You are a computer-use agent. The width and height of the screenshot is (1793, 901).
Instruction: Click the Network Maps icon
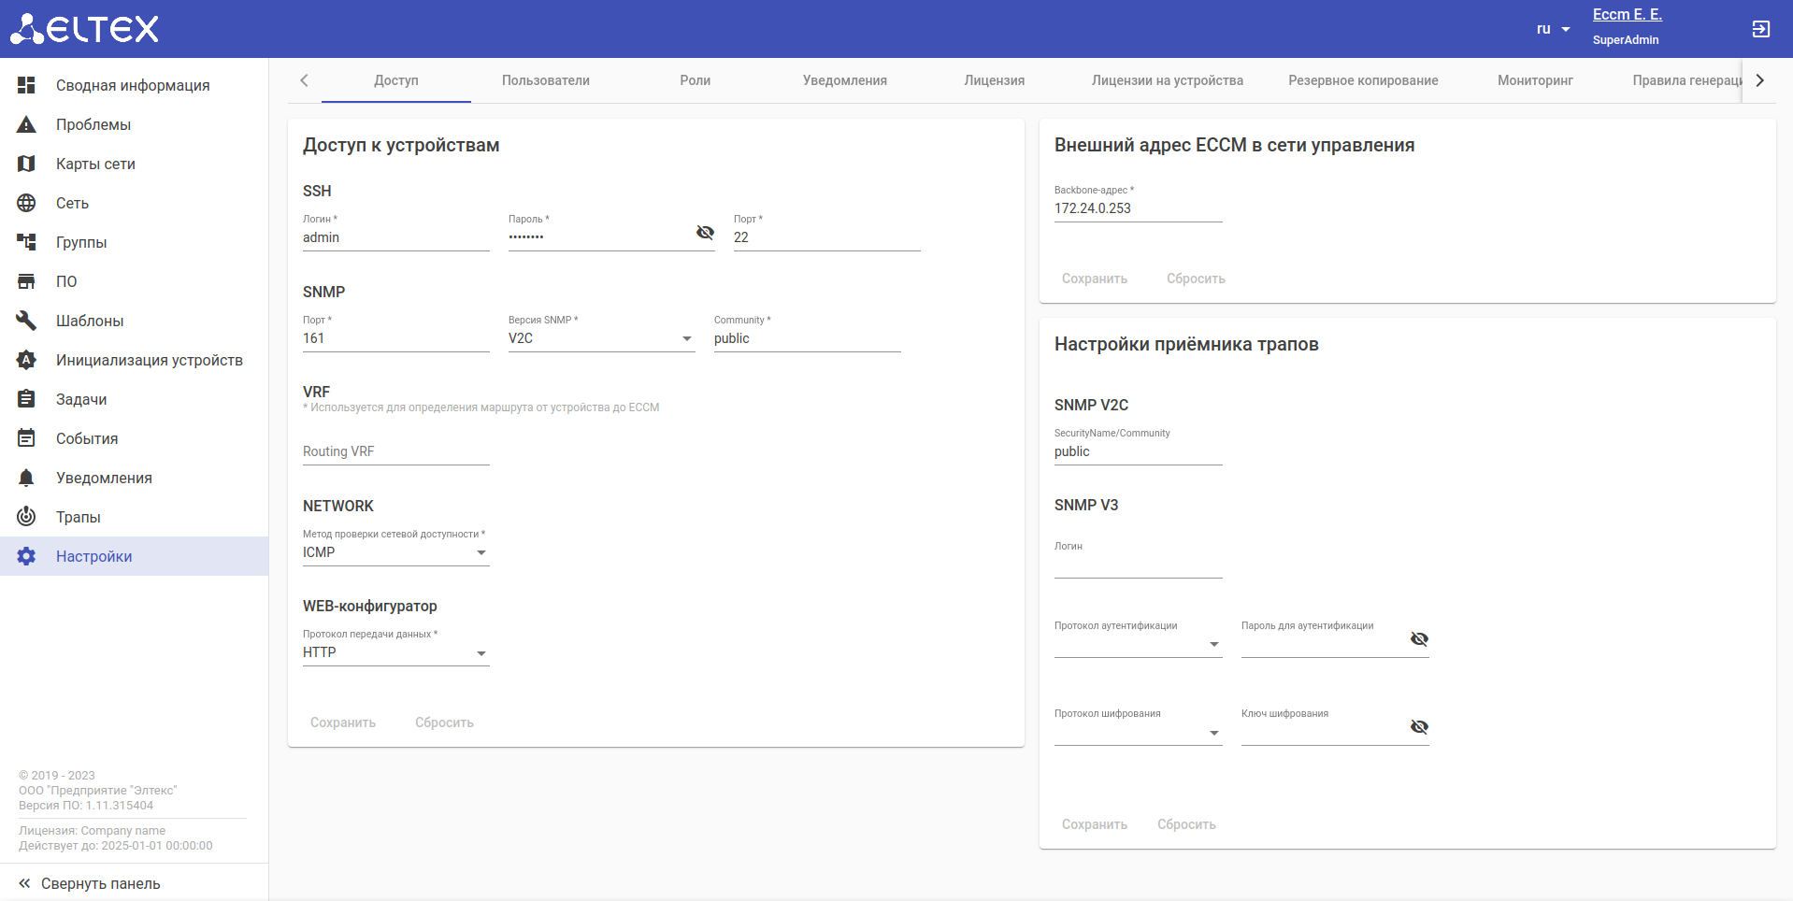tap(26, 164)
